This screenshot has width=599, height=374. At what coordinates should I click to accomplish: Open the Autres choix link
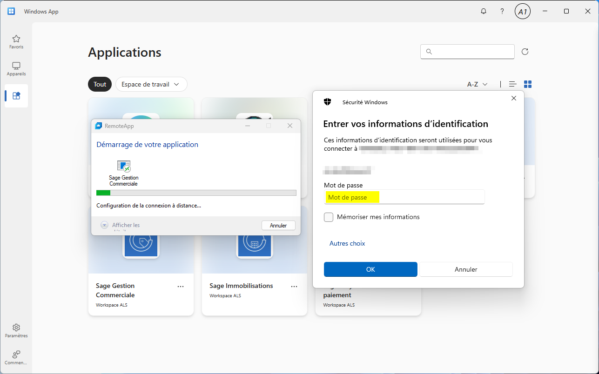pos(347,243)
